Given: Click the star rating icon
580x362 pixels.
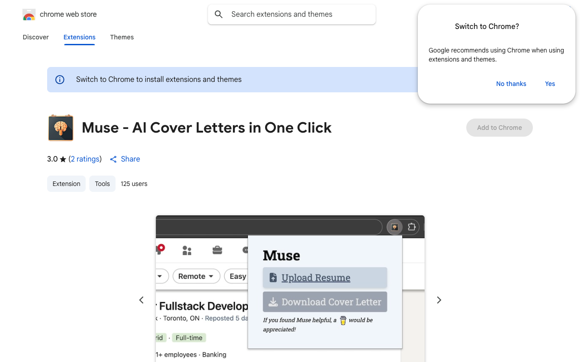Looking at the screenshot, I should pos(63,159).
